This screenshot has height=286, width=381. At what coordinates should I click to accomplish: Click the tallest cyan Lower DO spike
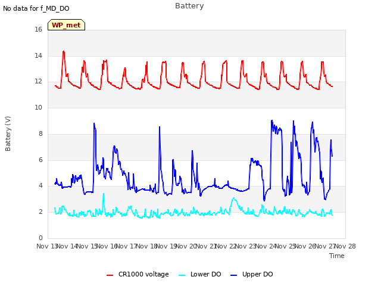(104, 194)
